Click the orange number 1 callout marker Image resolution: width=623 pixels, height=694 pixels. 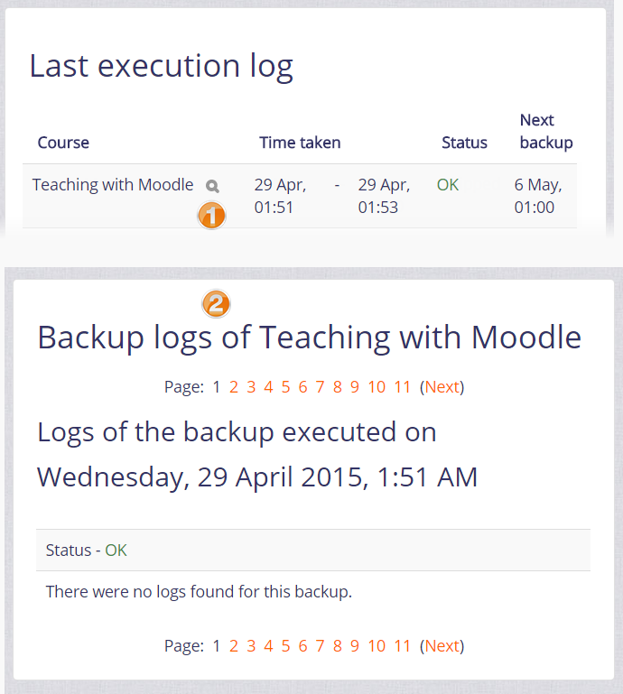click(211, 215)
